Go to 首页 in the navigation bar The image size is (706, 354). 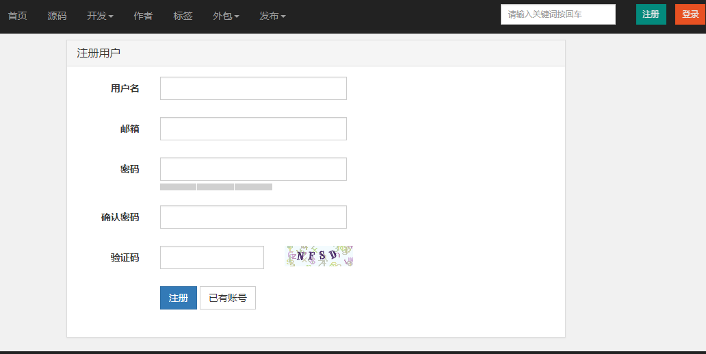click(x=18, y=16)
